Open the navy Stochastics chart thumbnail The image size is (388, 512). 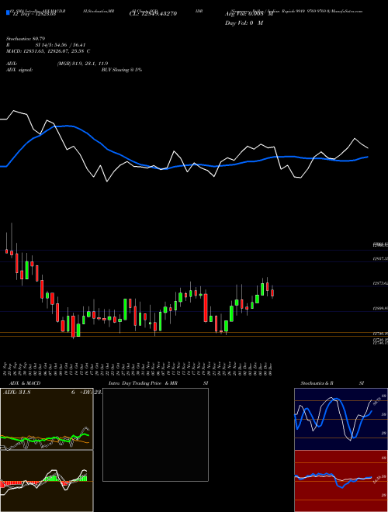(341, 419)
